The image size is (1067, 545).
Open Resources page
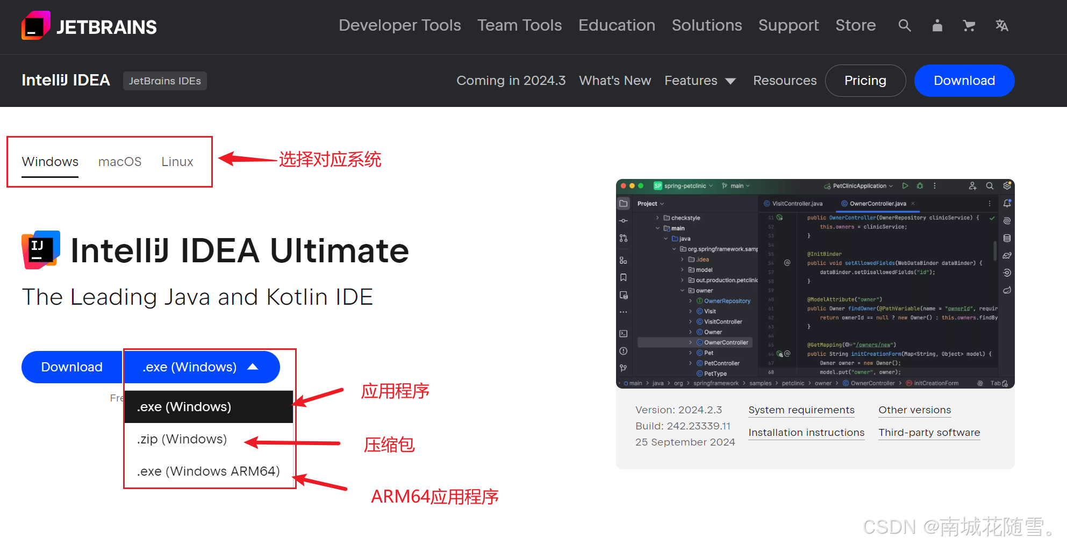(785, 81)
